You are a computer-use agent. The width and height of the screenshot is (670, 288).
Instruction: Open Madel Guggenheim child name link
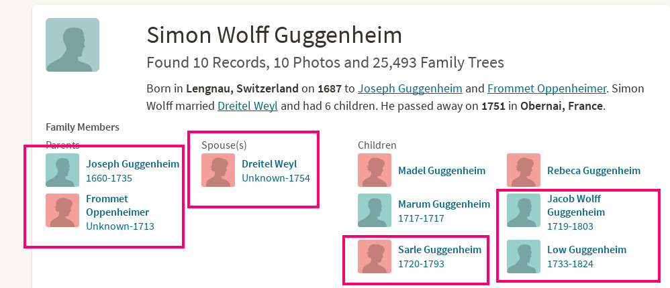click(441, 170)
